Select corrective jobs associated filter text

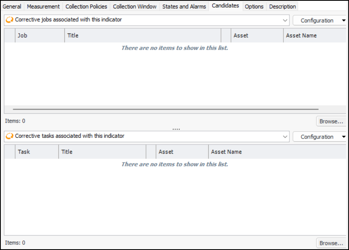tap(68, 20)
